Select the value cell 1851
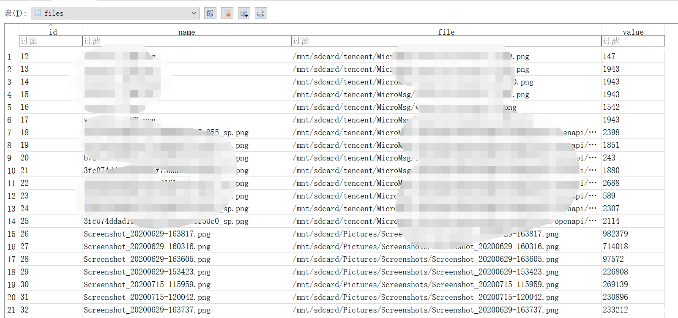678x318 pixels. [633, 145]
